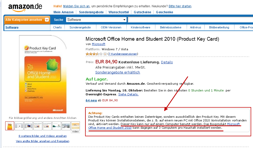
Task: Switch to the Charts tab
Action: [x=57, y=27]
